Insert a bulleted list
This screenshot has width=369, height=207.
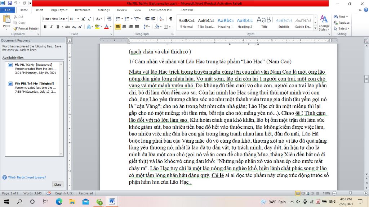118,19
